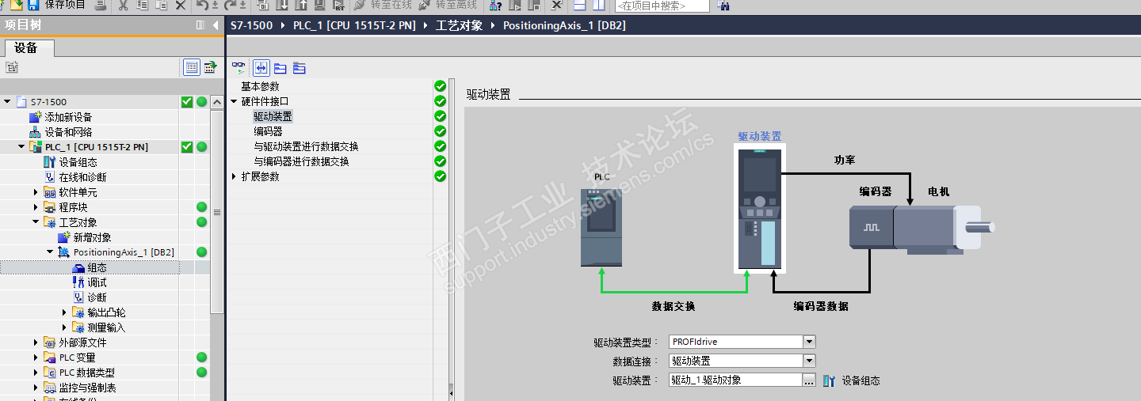Click the accessible devices icon

click(495, 6)
